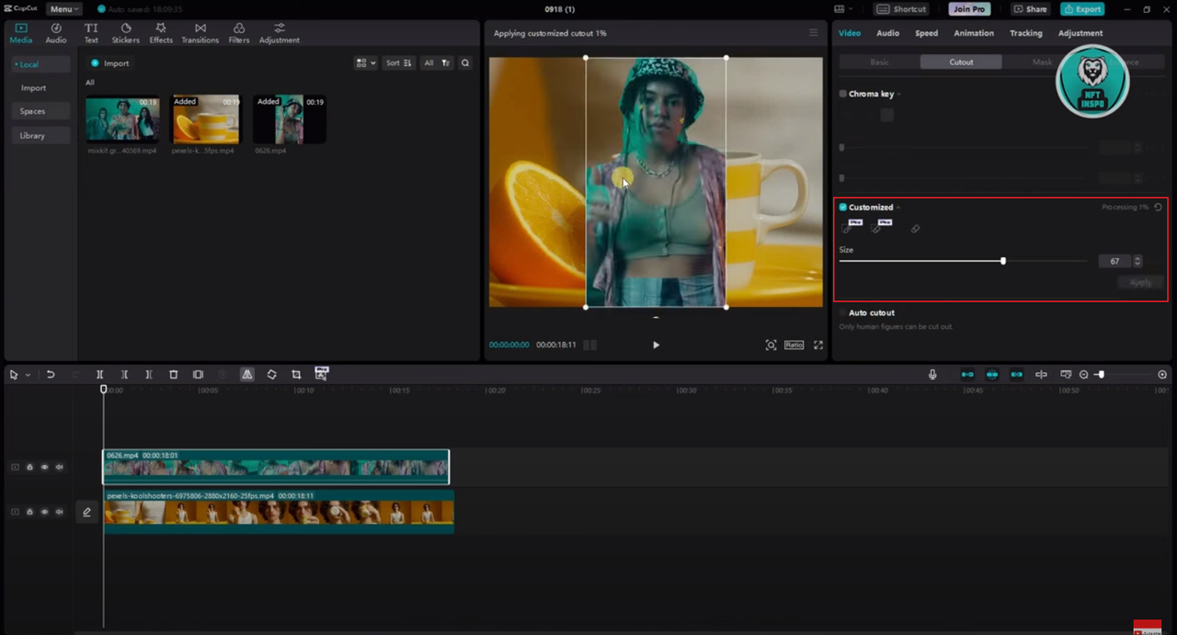Screen dimensions: 1177x635
Task: Switch to the Basic sub-tab
Action: coord(879,62)
